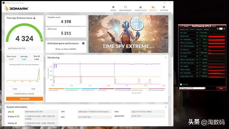Click COMPARE RESULT ONLINE button
This screenshot has width=229, height=129.
pos(24,94)
